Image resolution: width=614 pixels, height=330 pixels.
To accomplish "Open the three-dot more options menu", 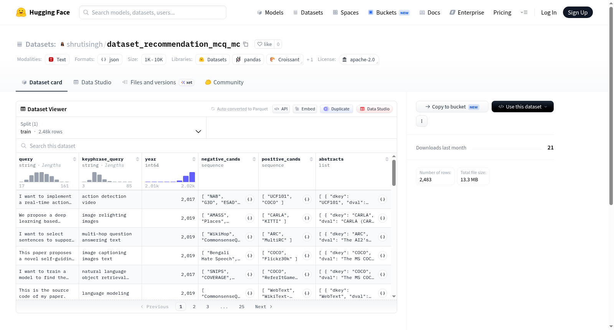I will 422,121.
